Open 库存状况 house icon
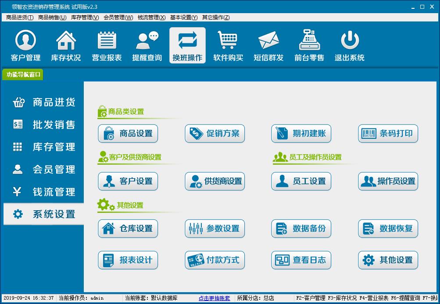This screenshot has width=440, height=304. pyautogui.click(x=66, y=46)
